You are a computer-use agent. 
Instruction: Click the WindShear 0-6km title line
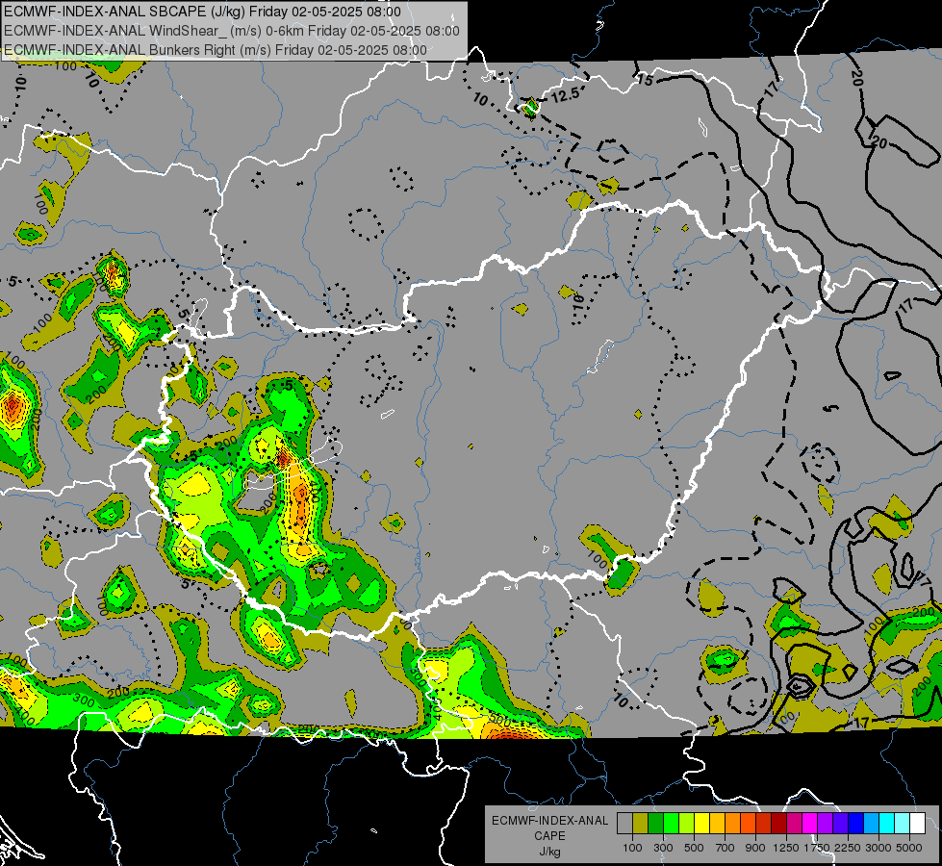(231, 31)
